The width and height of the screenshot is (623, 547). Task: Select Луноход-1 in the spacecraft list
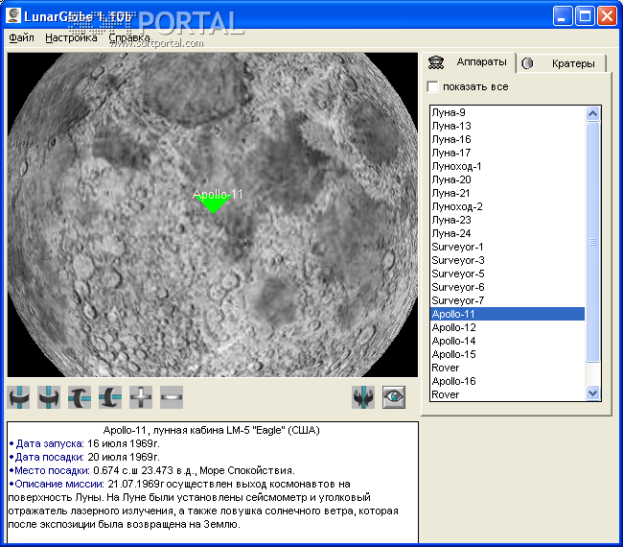coord(456,166)
